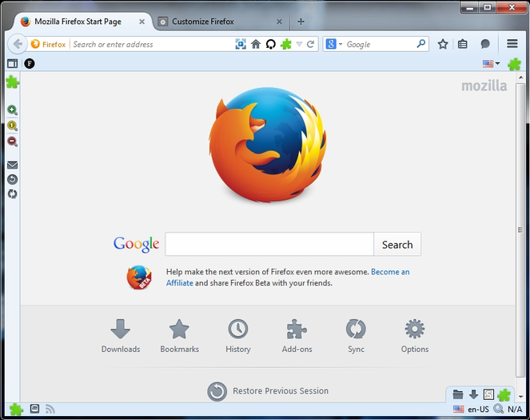Click the down arrow icon in the bottom-right panel
The image size is (530, 420).
(x=473, y=394)
